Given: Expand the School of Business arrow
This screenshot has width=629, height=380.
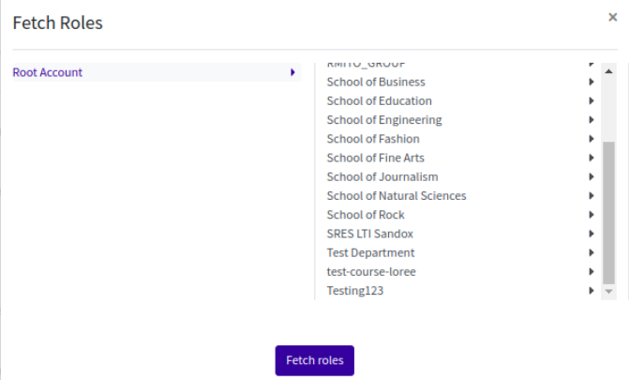Looking at the screenshot, I should [x=592, y=82].
